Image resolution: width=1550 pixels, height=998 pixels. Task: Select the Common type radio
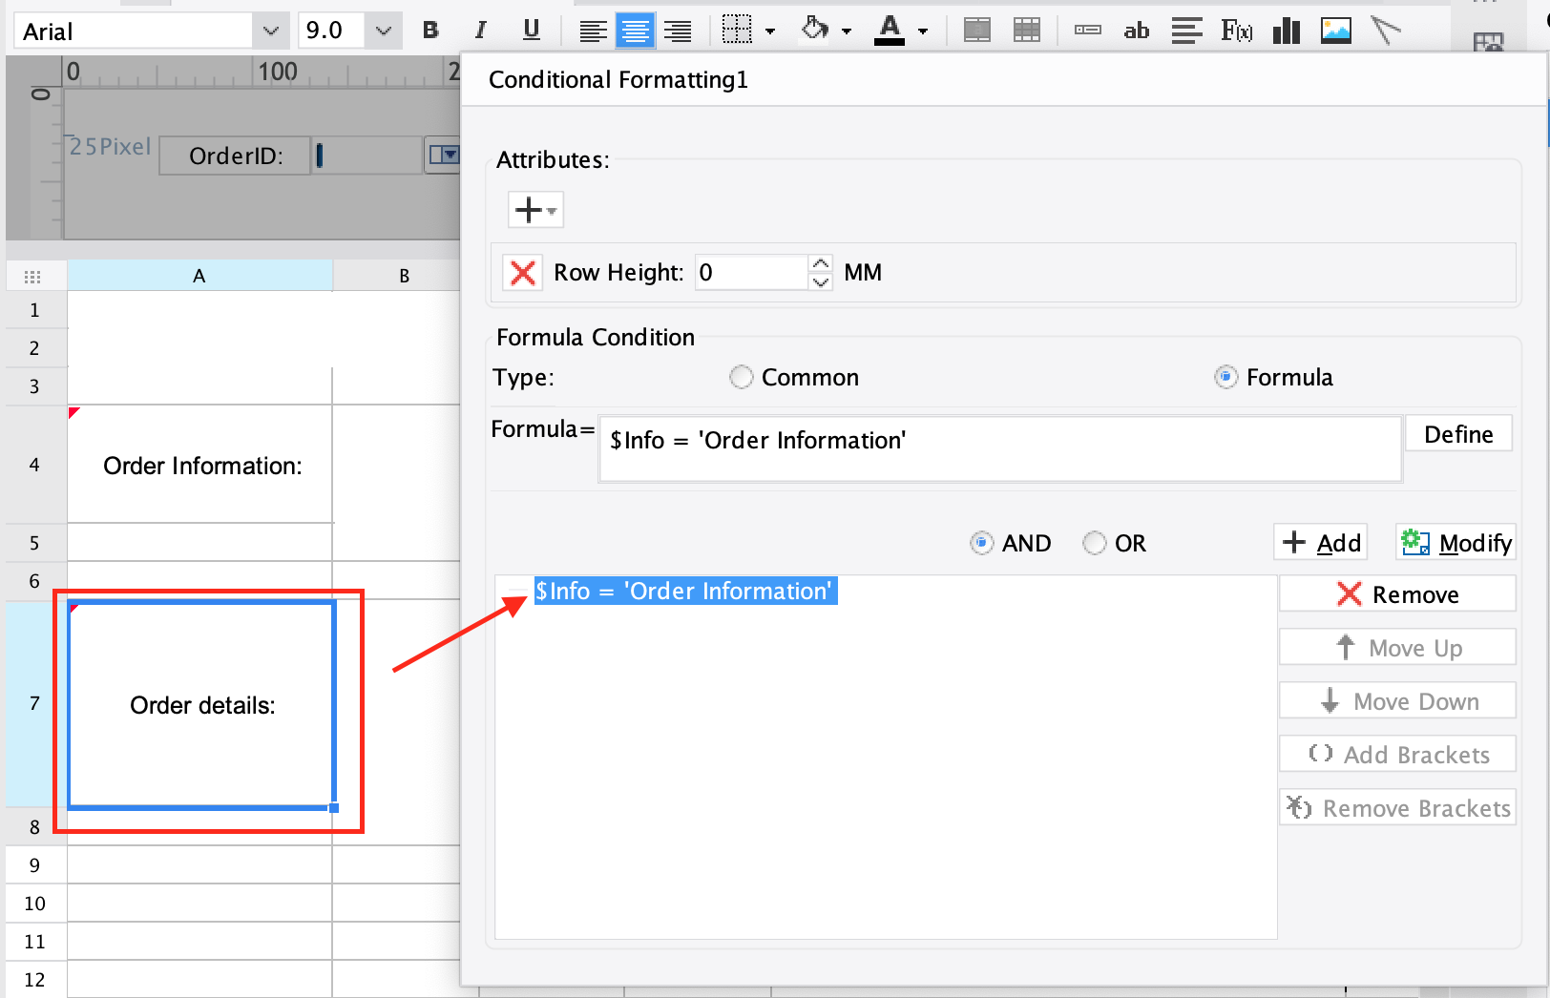[x=742, y=377]
